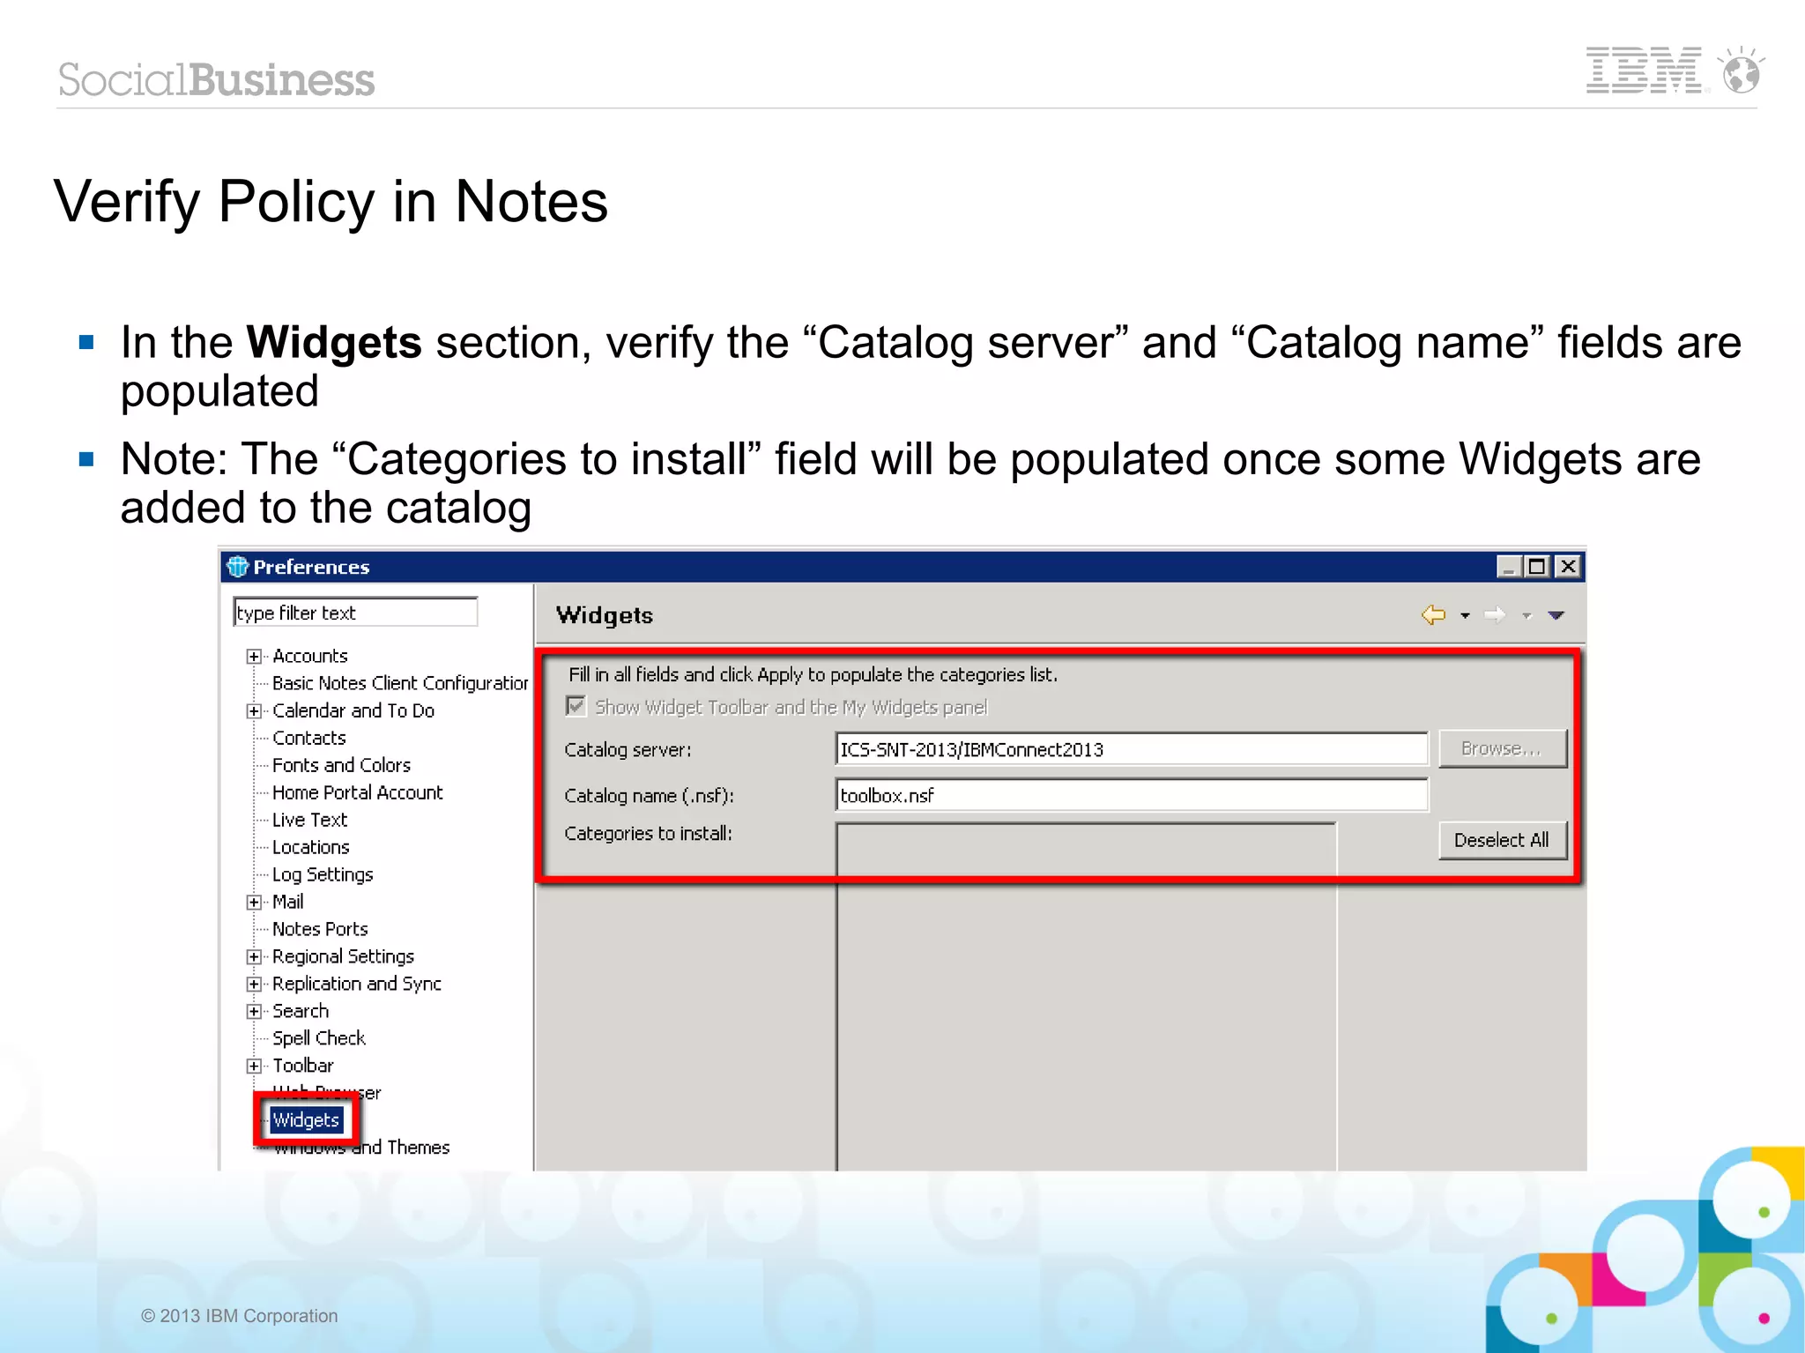Open the forward history dropdown arrow
Viewport: 1805px width, 1353px height.
(1526, 615)
